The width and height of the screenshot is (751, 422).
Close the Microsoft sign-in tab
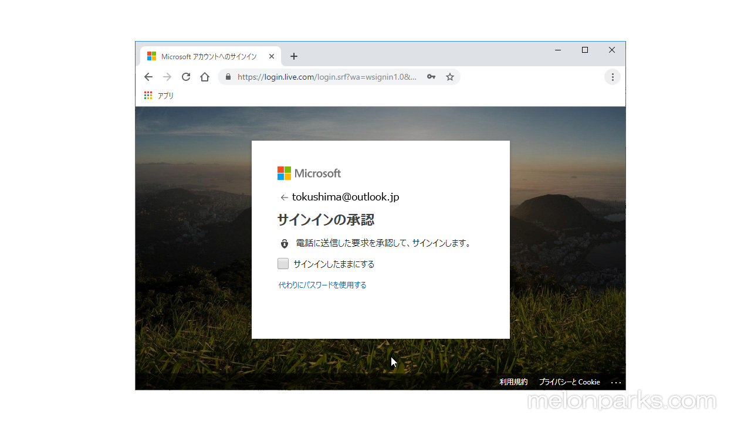click(x=272, y=57)
